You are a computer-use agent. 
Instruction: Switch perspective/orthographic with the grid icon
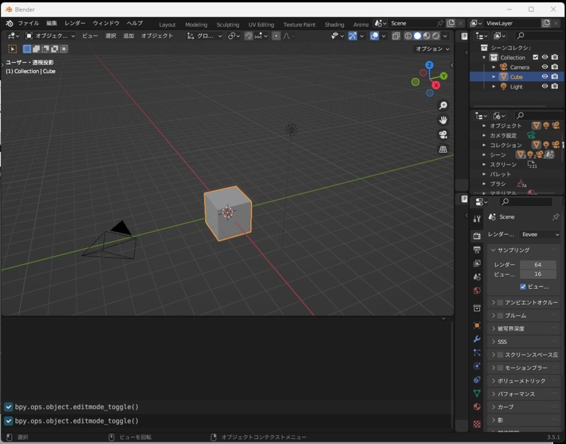tap(443, 149)
